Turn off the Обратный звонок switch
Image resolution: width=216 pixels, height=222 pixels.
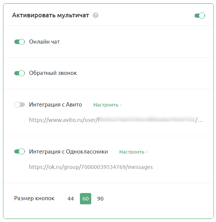[x=20, y=73]
